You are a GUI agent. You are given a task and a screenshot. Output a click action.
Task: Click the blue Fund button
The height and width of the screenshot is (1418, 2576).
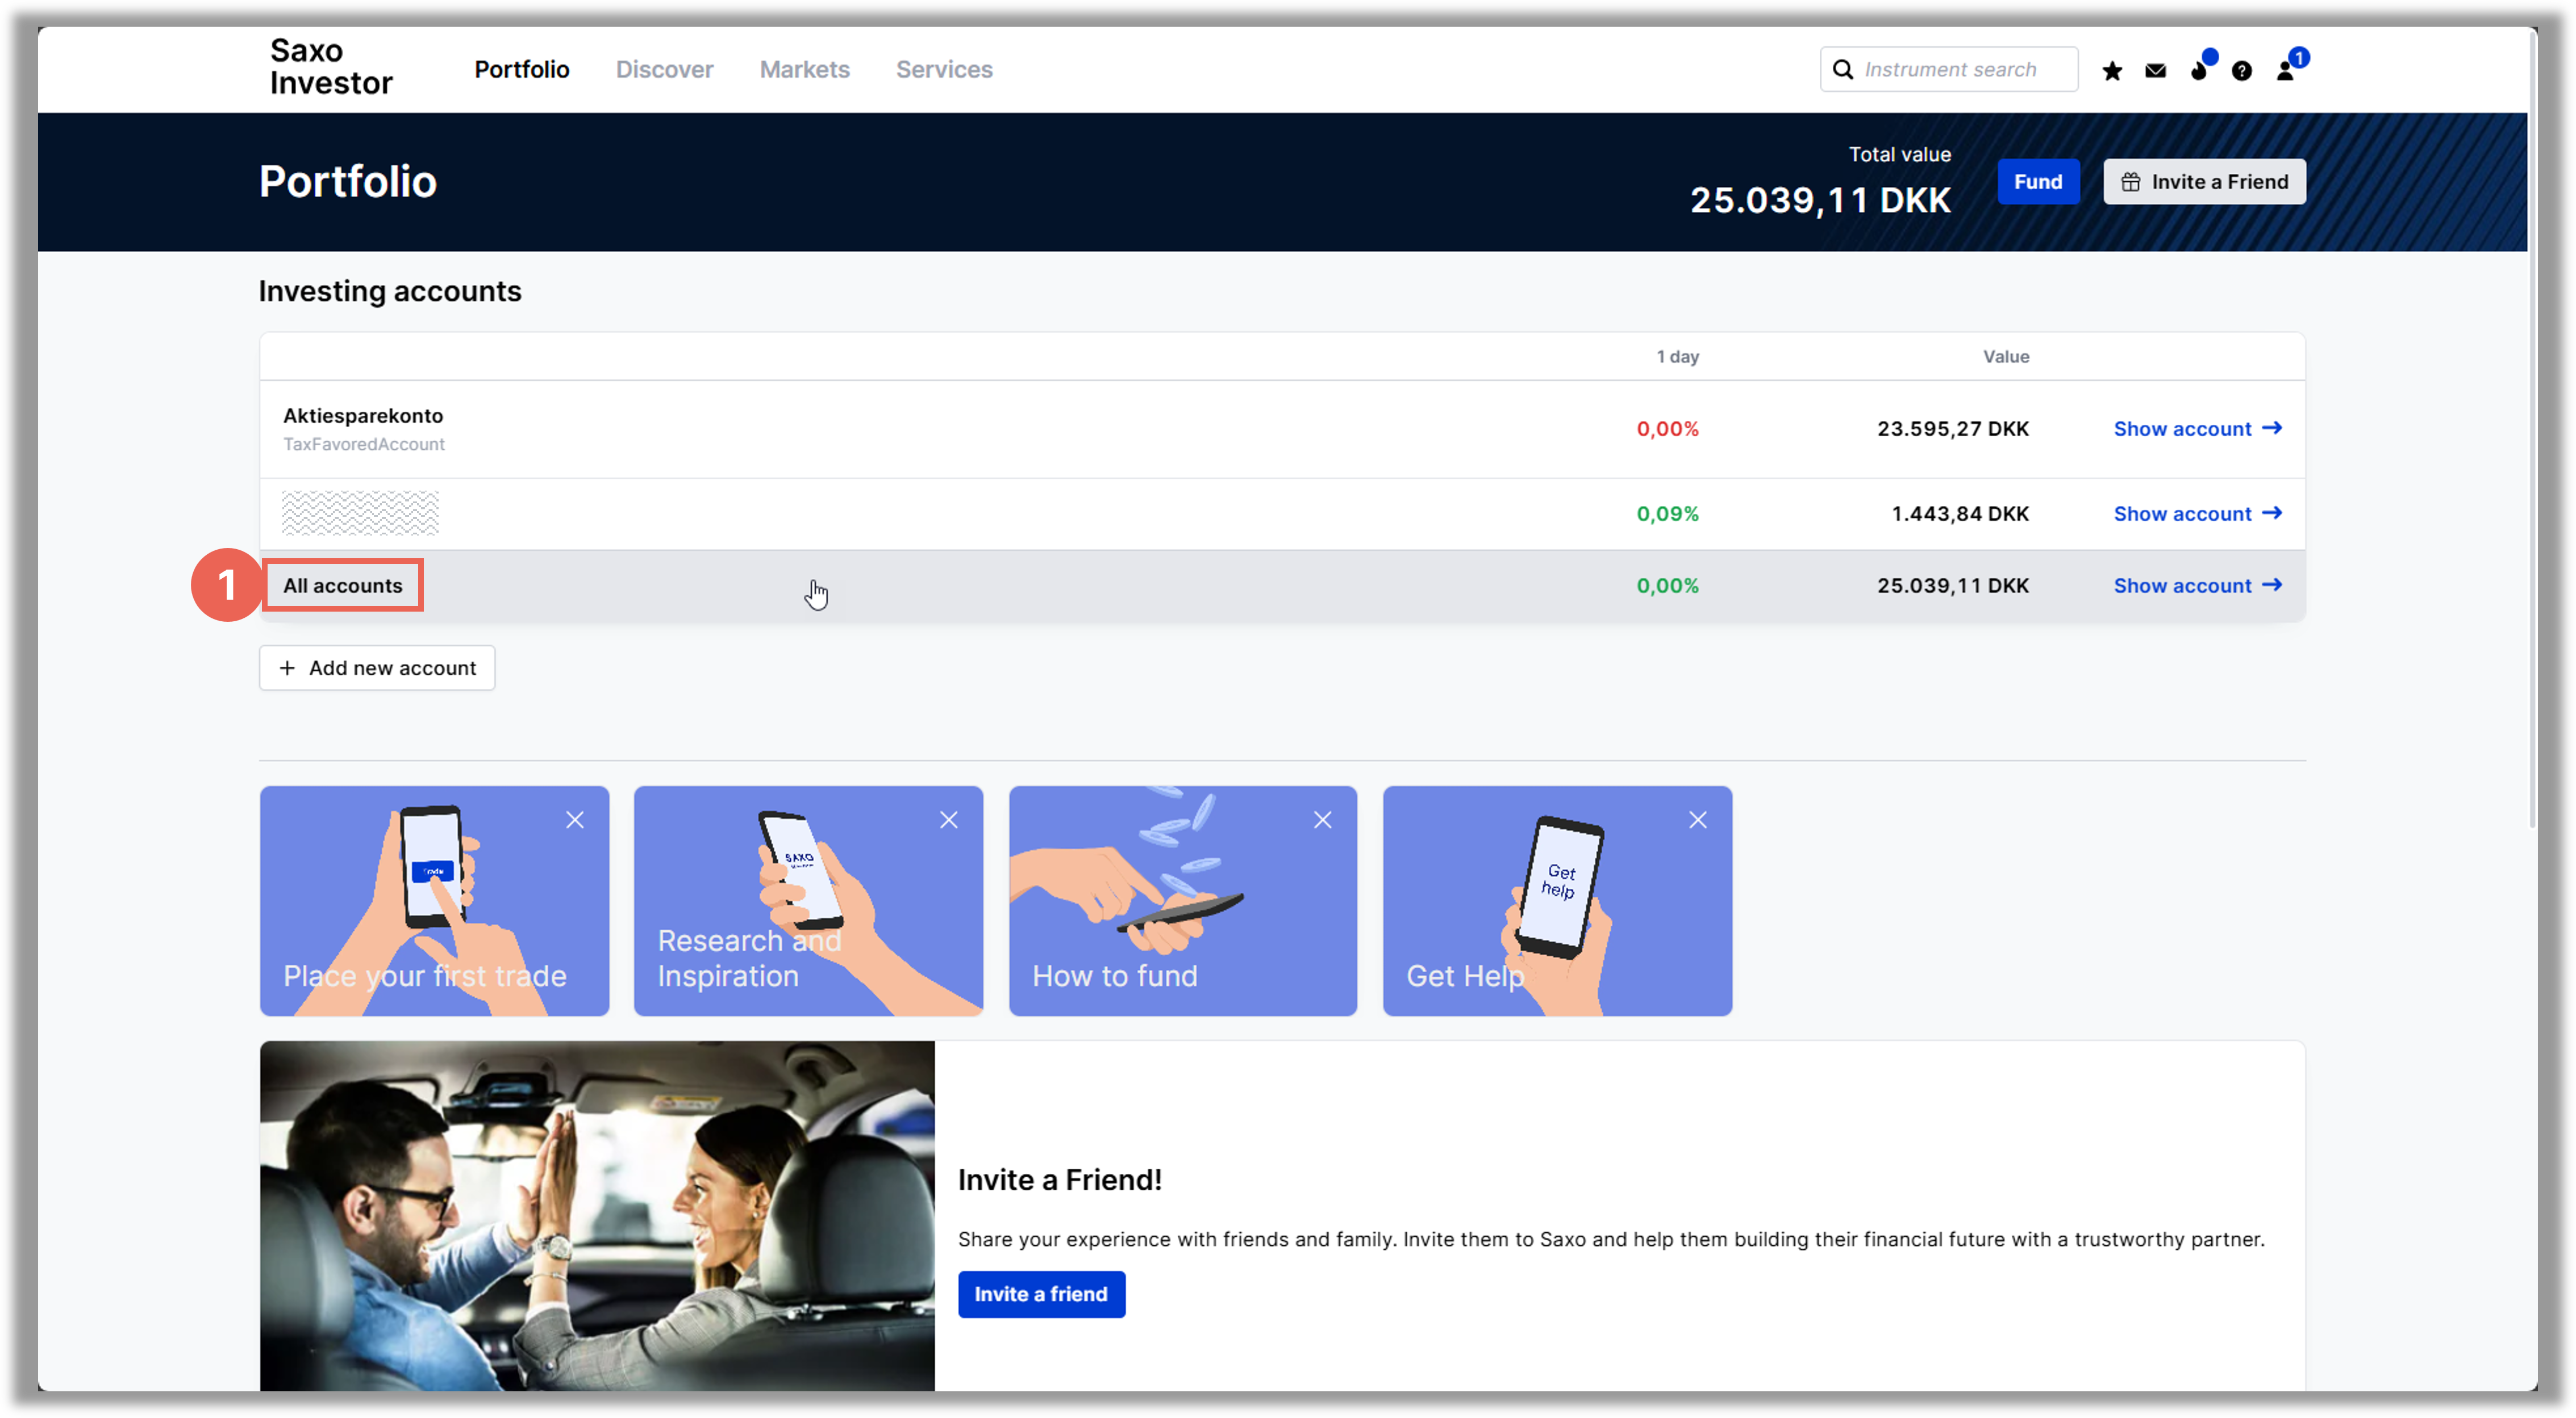[2037, 182]
